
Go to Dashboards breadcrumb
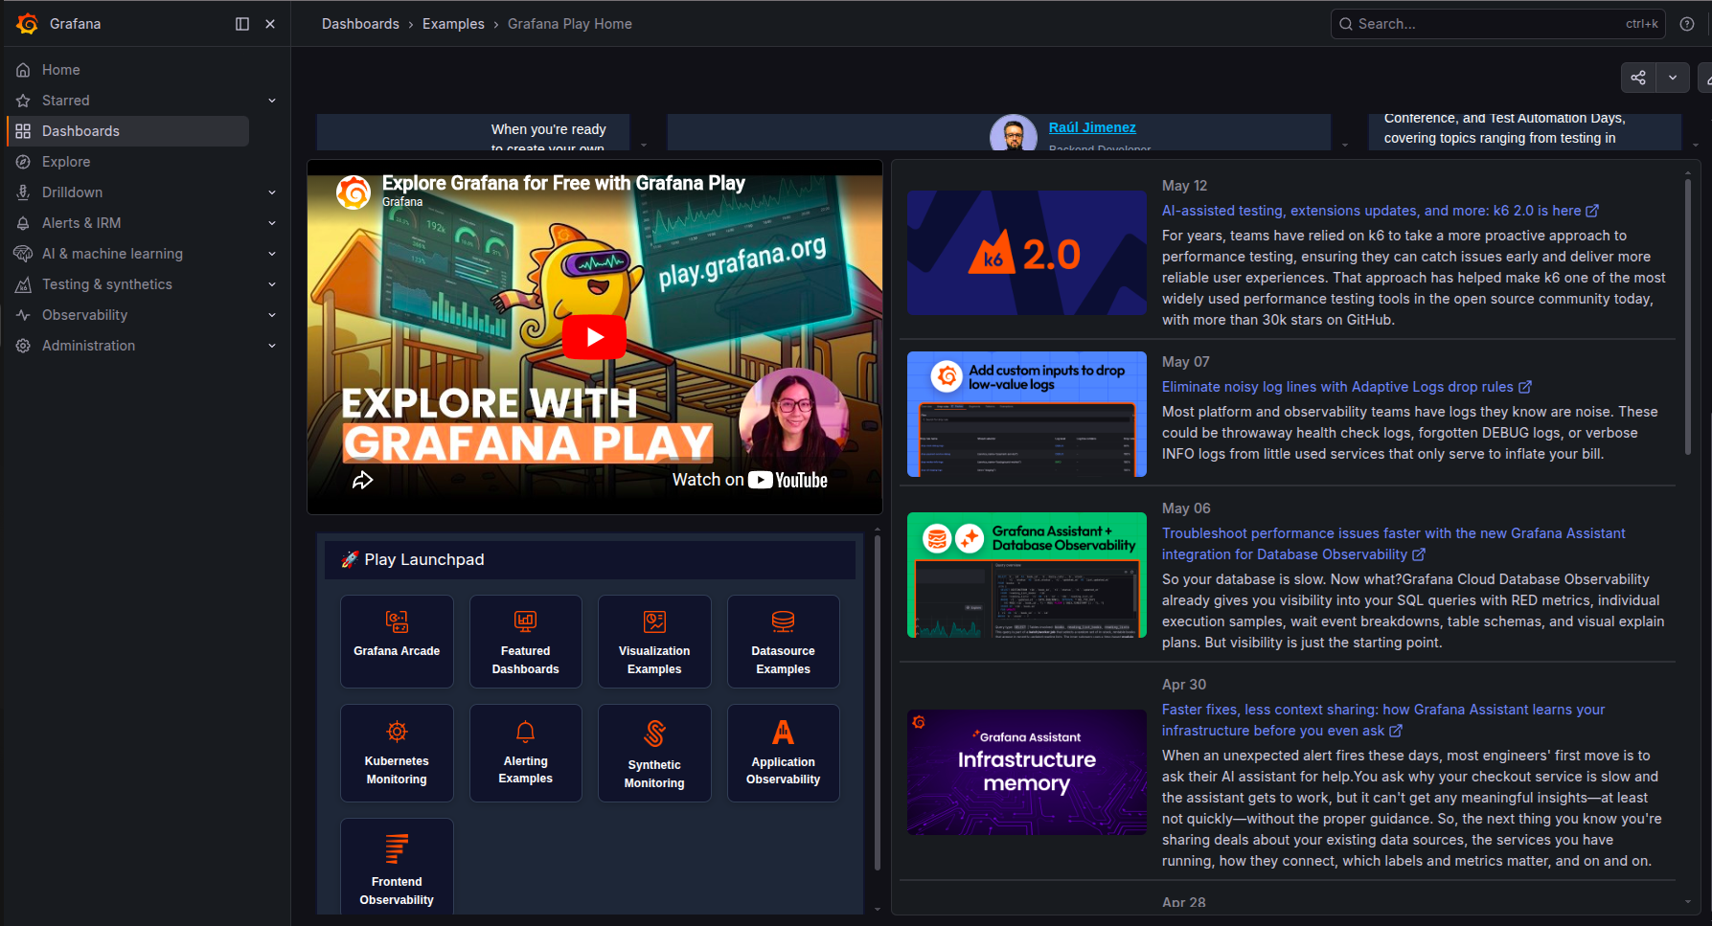pos(360,24)
